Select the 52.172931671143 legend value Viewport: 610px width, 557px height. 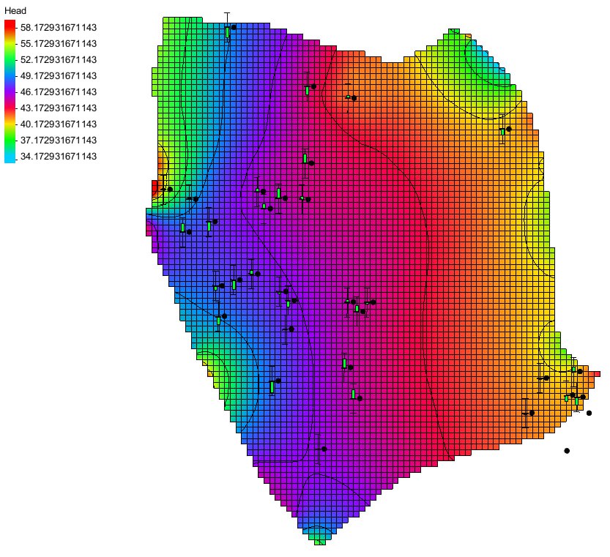tap(59, 60)
